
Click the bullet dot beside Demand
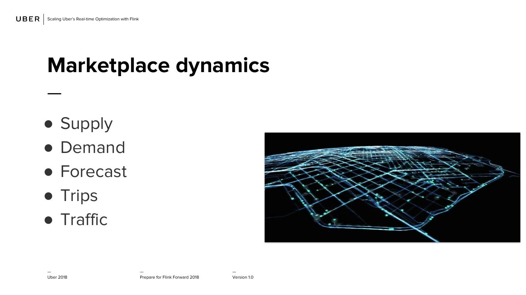point(49,148)
